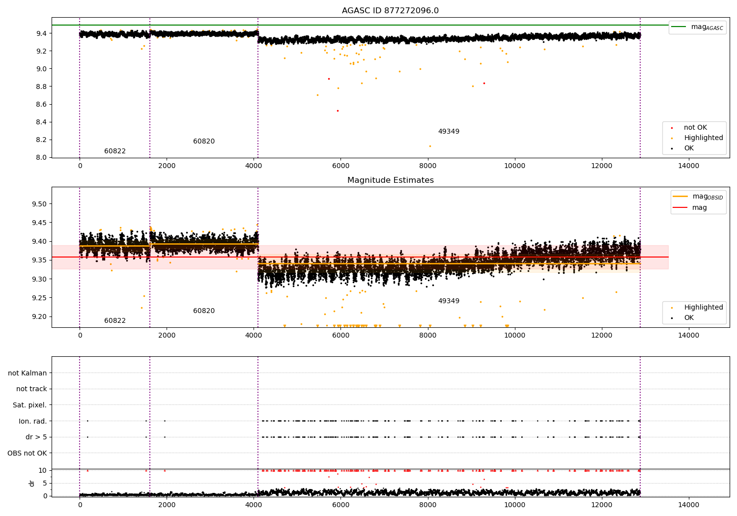Click the 9.0 y-tick label on top plot
This screenshot has height=516, width=737.
tap(41, 69)
